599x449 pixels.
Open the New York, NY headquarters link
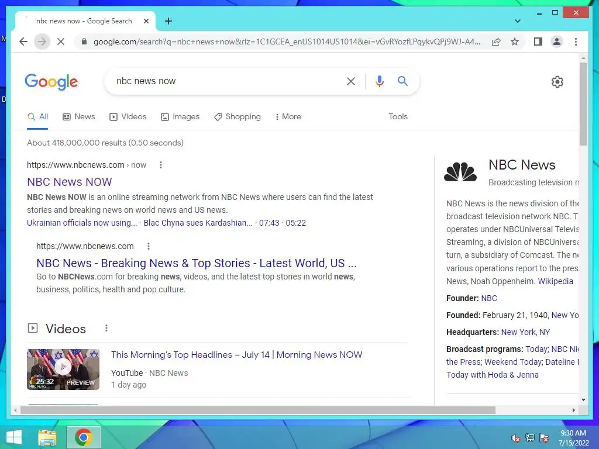525,332
